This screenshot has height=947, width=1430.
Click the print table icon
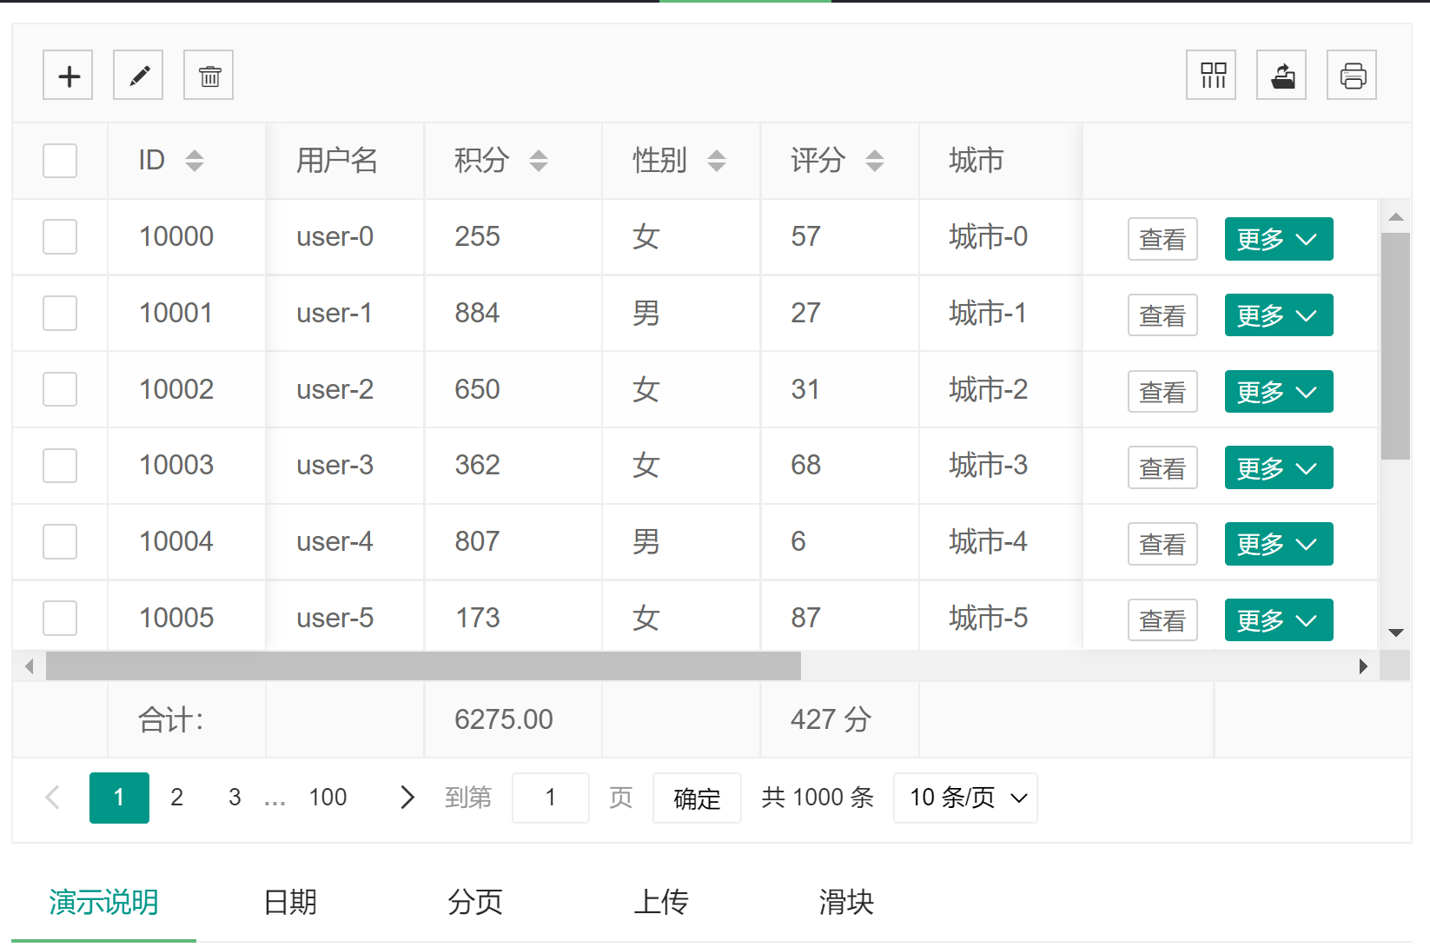click(x=1351, y=75)
